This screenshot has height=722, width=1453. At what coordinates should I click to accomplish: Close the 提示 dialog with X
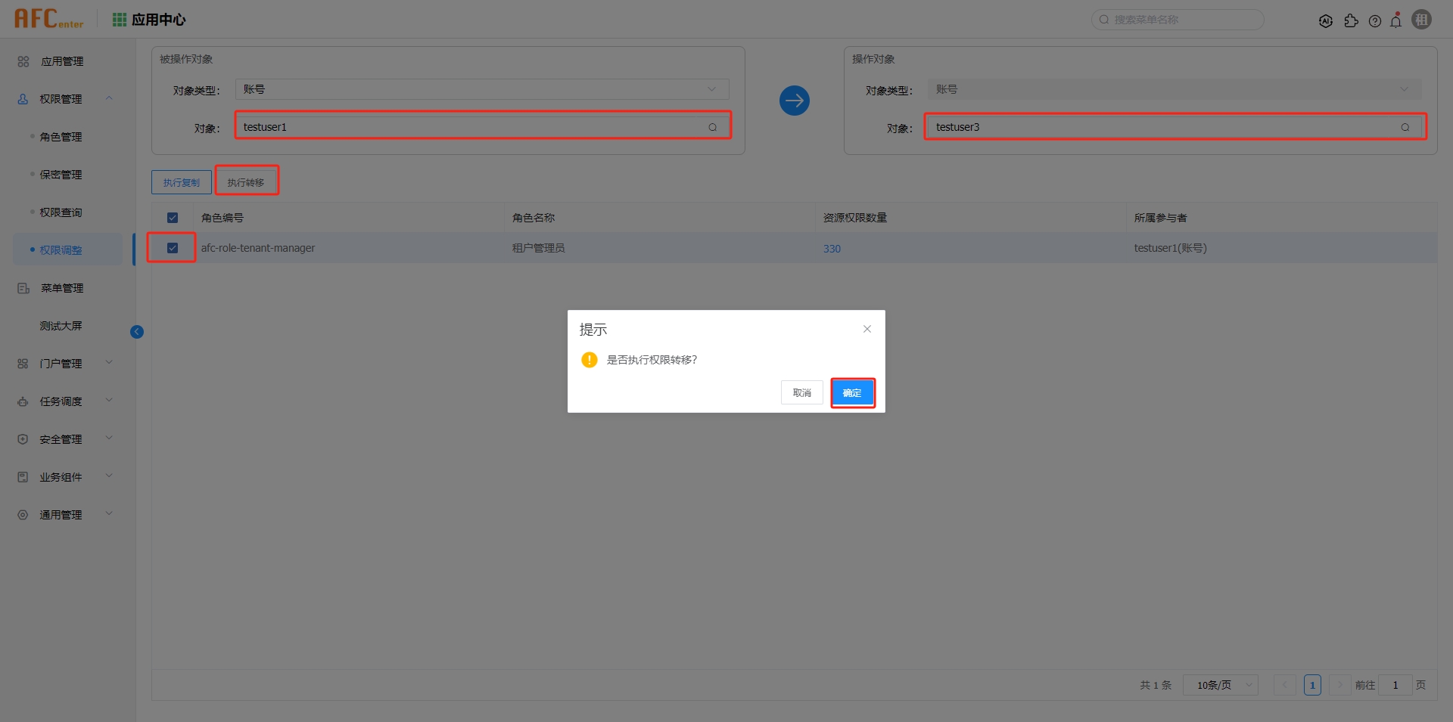click(x=867, y=329)
